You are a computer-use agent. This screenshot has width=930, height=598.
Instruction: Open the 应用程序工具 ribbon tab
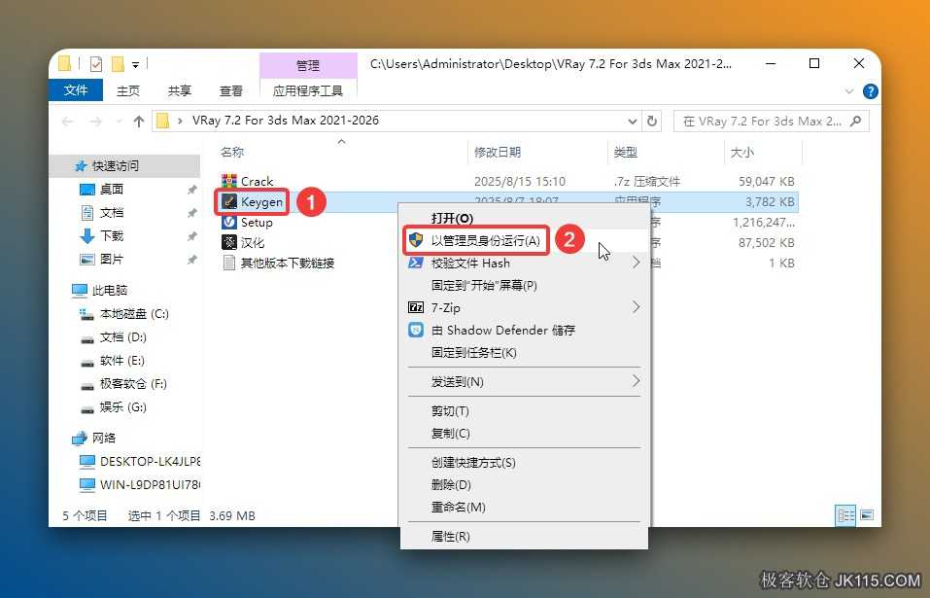coord(308,90)
